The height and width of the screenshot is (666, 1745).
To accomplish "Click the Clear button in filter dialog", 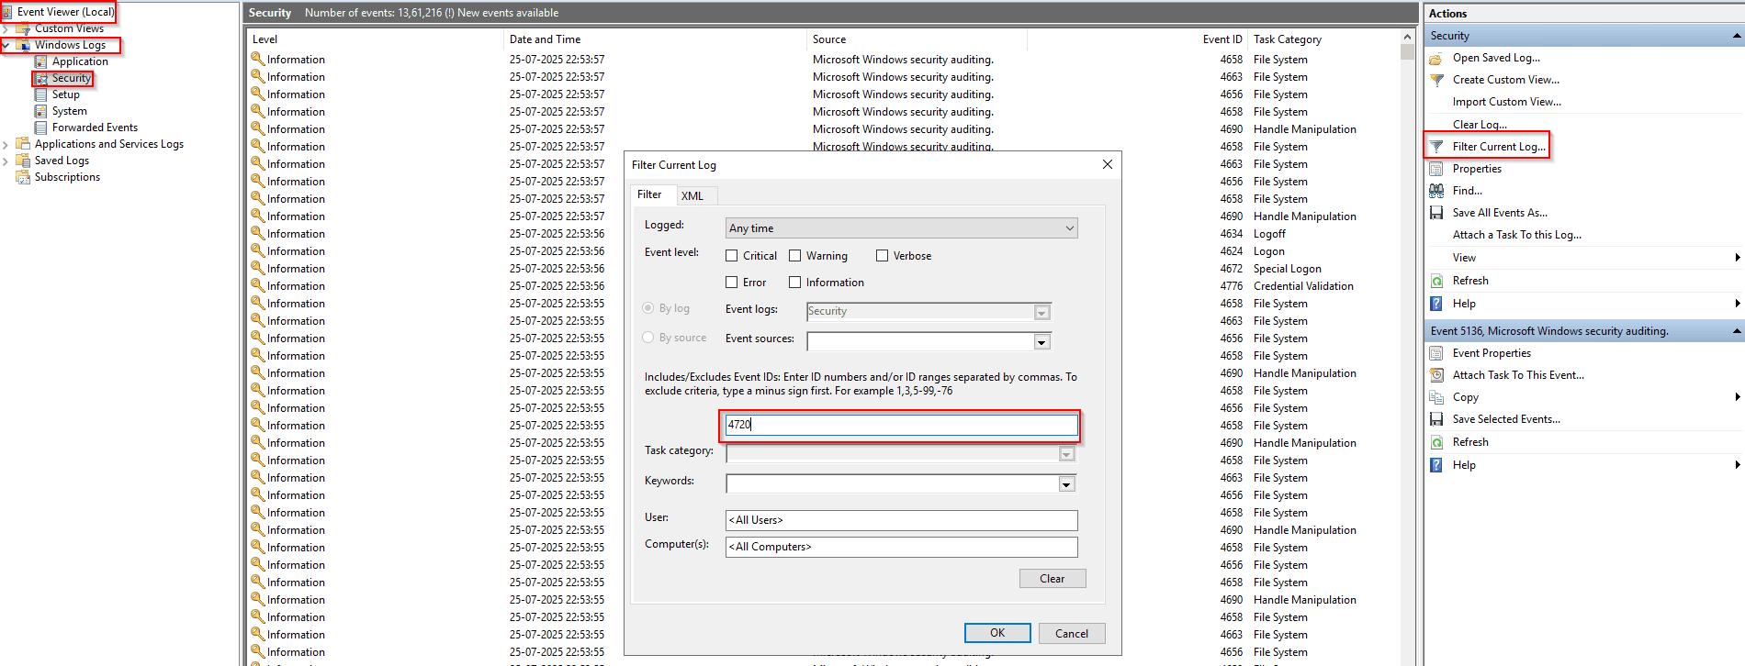I will point(1052,579).
